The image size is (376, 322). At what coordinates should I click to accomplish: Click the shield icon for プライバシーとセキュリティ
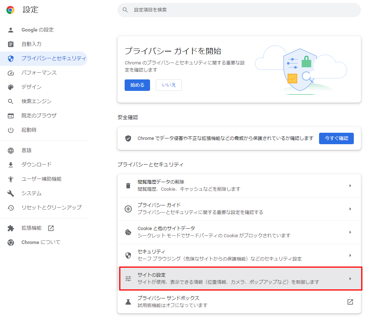10,58
